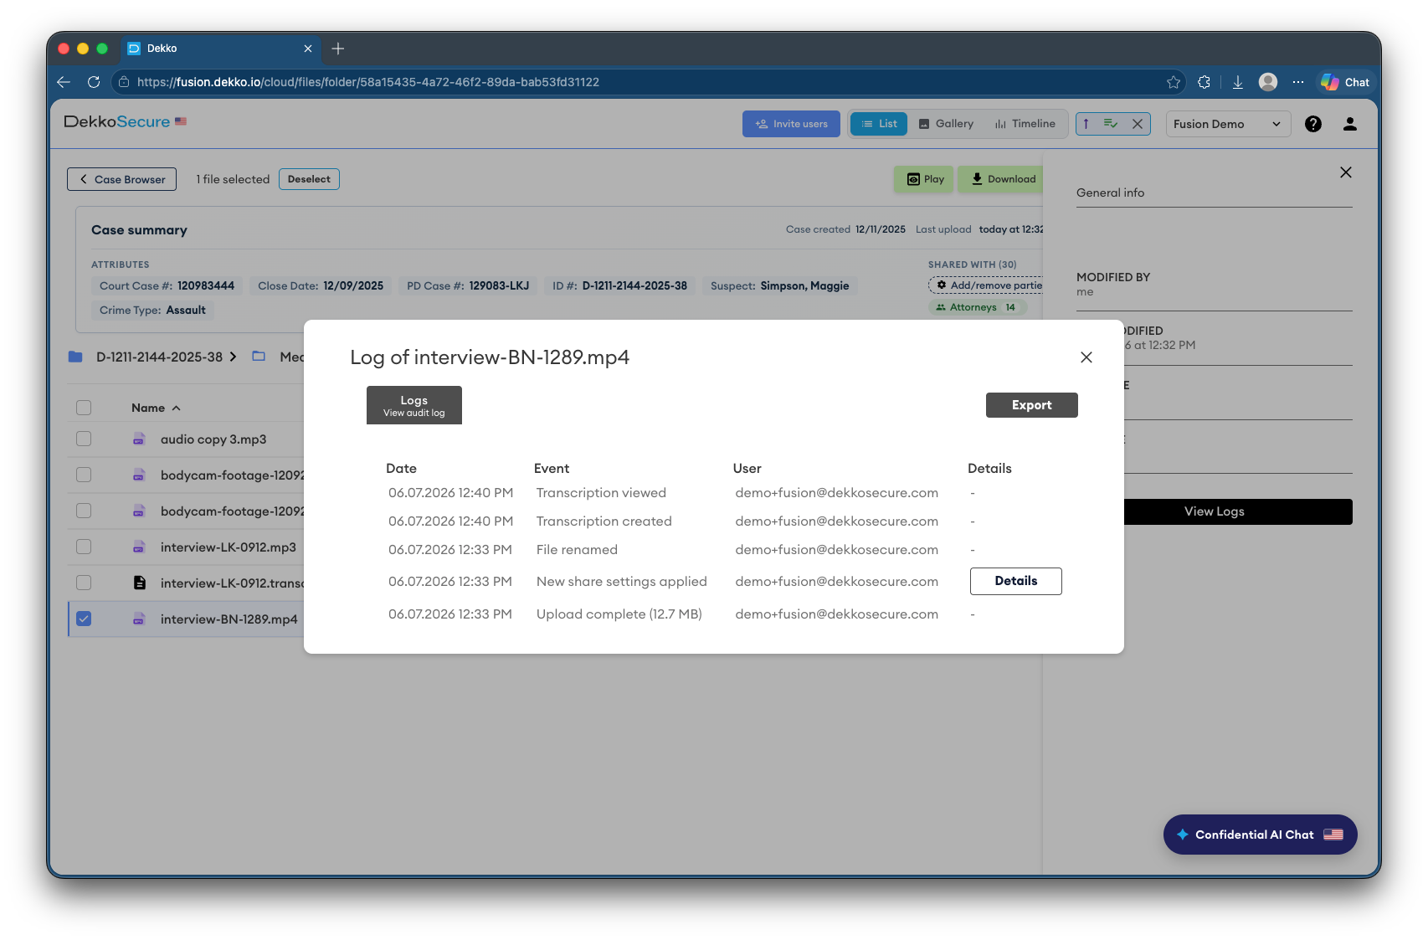
Task: Uncheck the interview-BN-1289.mp4 checkbox
Action: pos(84,619)
